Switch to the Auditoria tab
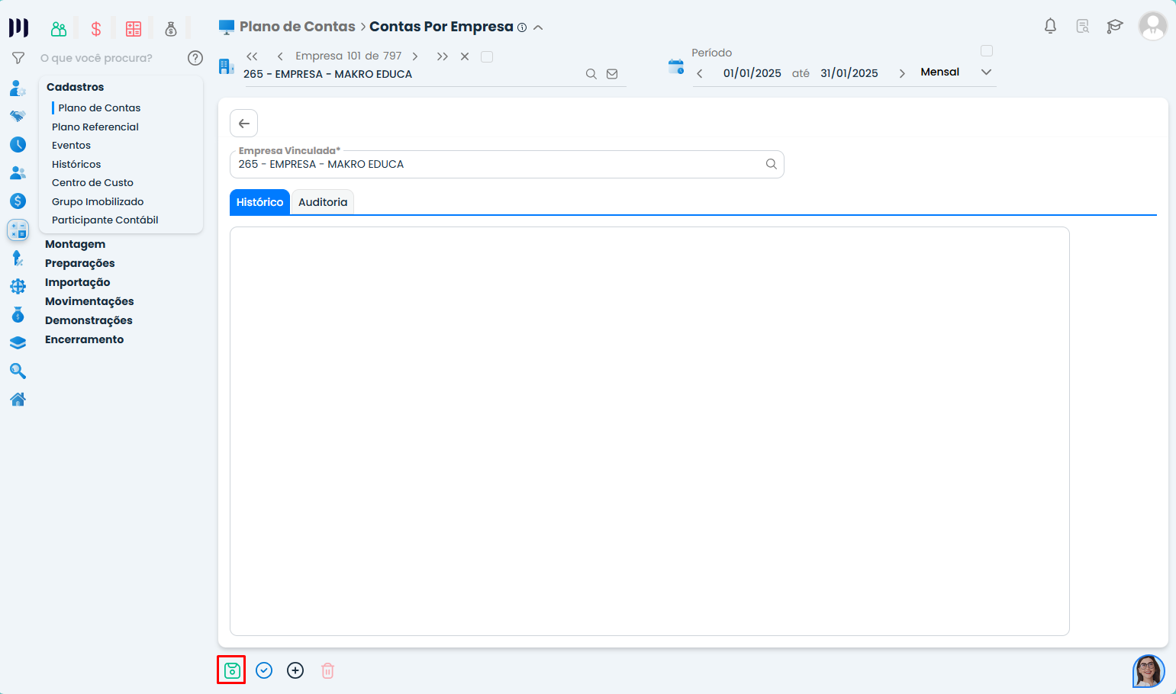 pos(322,202)
